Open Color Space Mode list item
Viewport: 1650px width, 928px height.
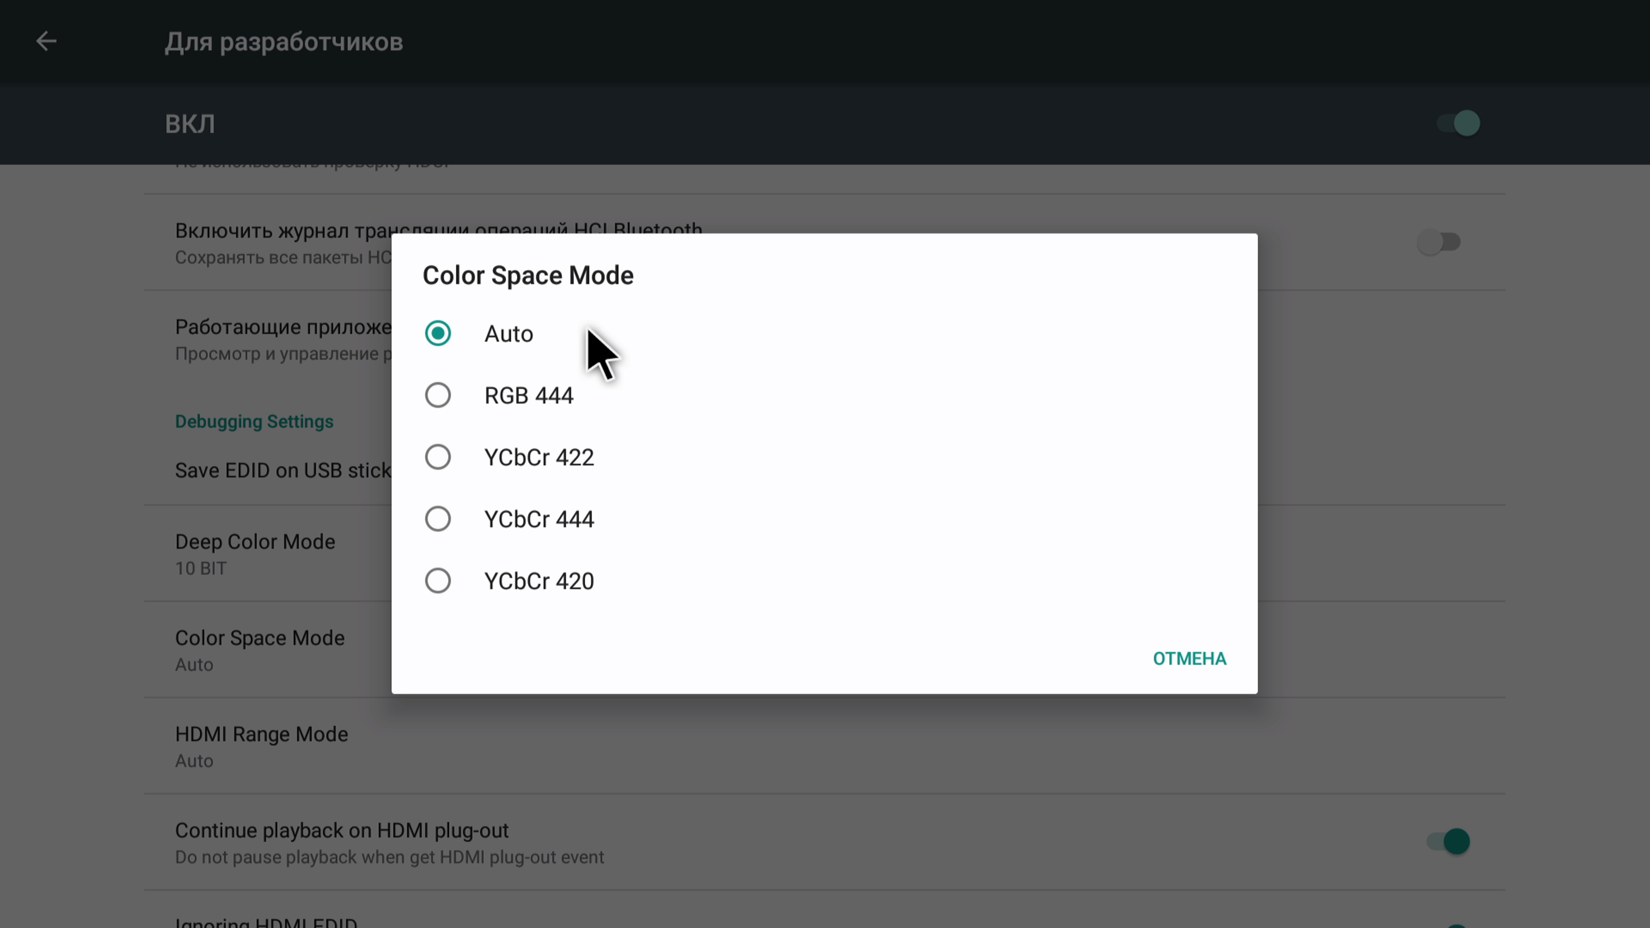260,650
